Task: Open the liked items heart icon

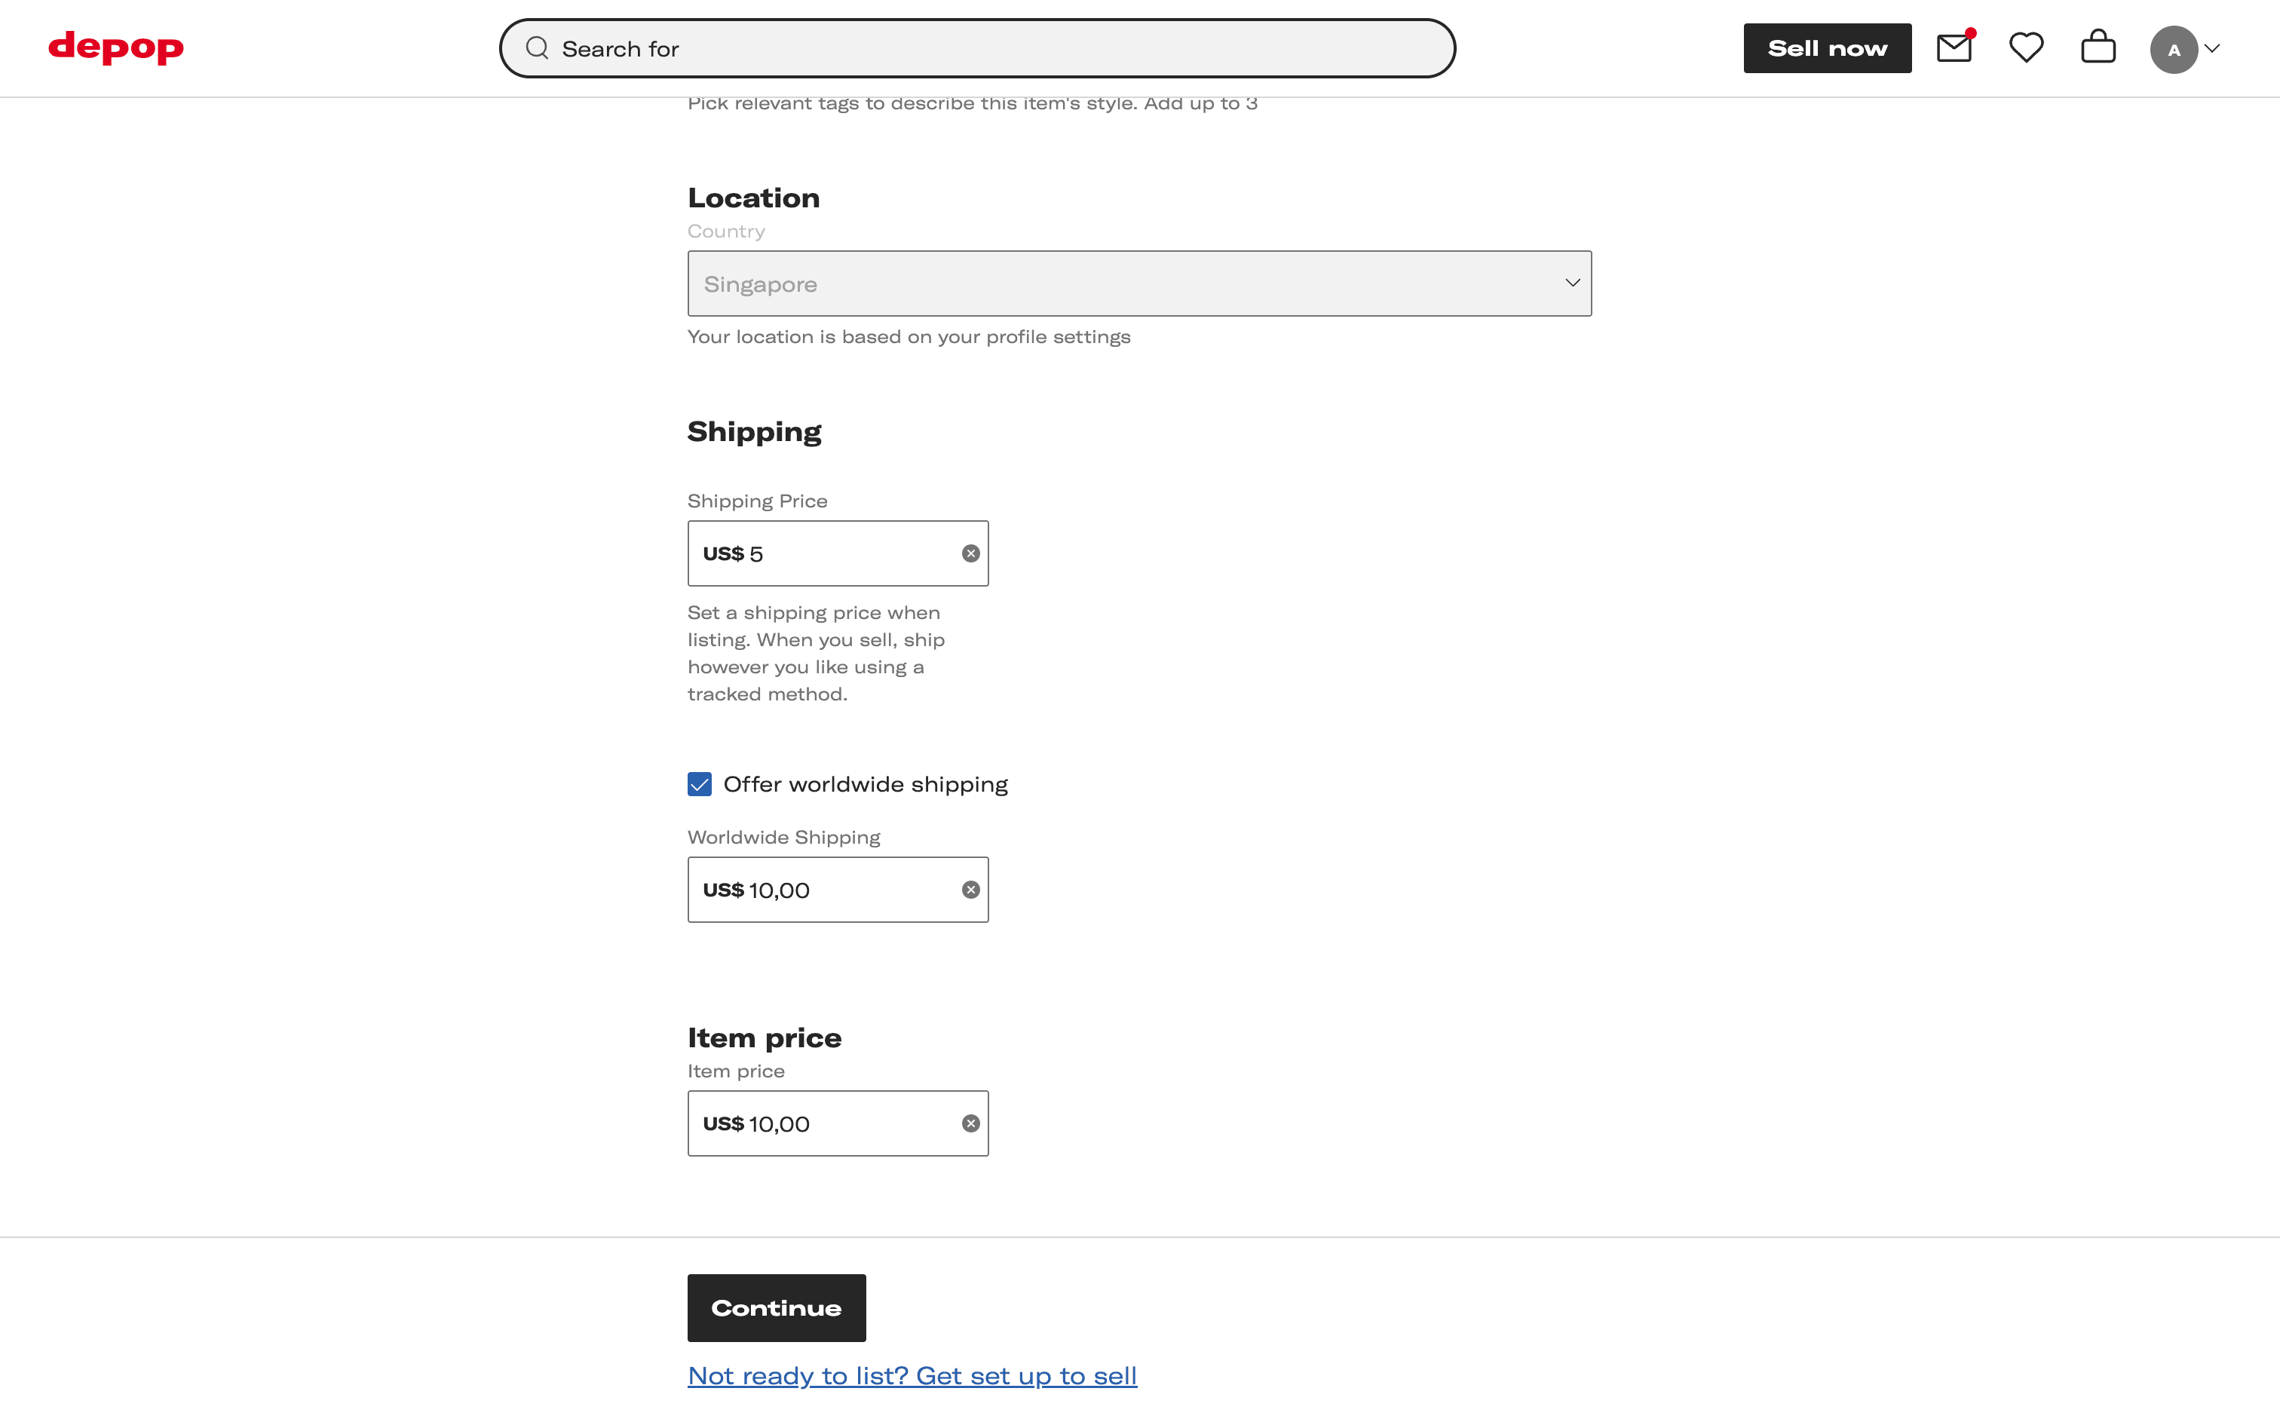Action: pyautogui.click(x=2026, y=48)
